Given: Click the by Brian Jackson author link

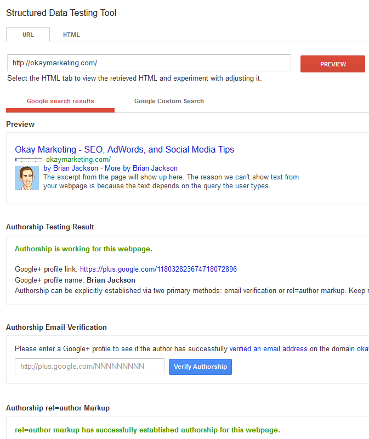Looking at the screenshot, I should pos(71,168).
